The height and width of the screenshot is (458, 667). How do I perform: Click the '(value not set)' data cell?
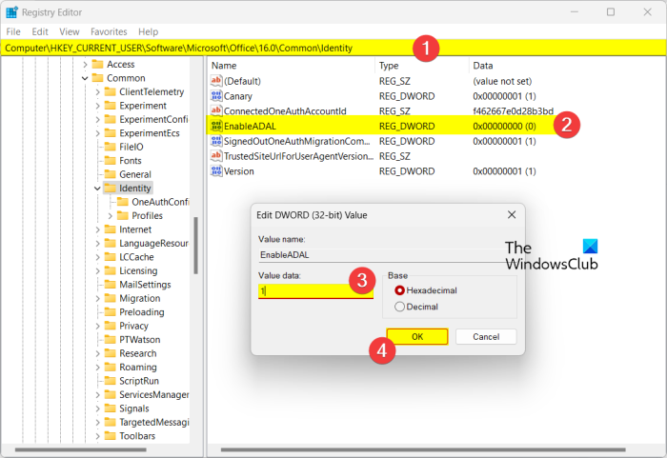pos(502,81)
